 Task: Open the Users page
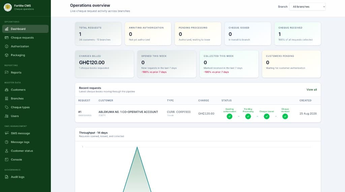tap(25, 116)
